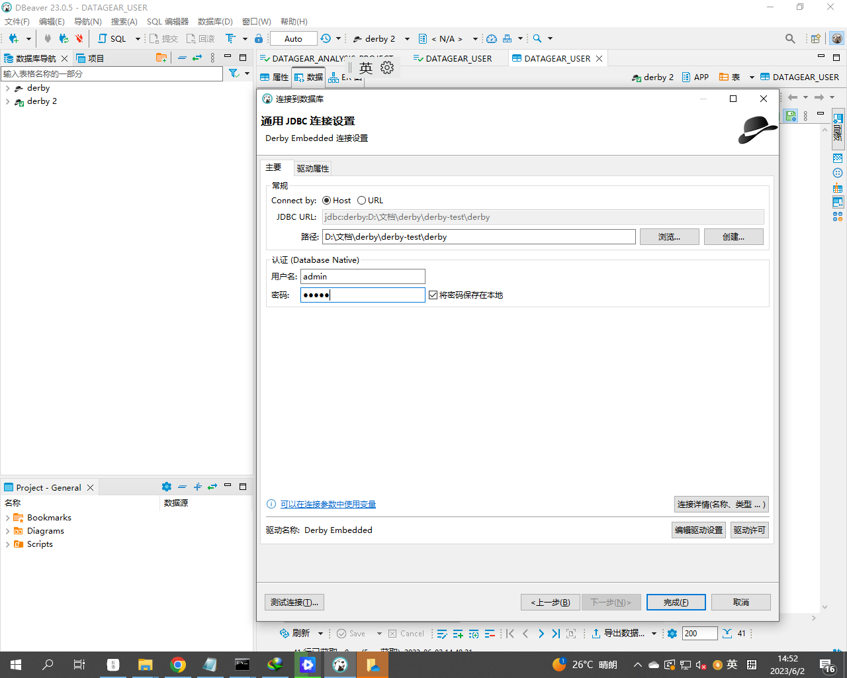Click the next row arrow icon
Screen dimensions: 847x678
541,634
